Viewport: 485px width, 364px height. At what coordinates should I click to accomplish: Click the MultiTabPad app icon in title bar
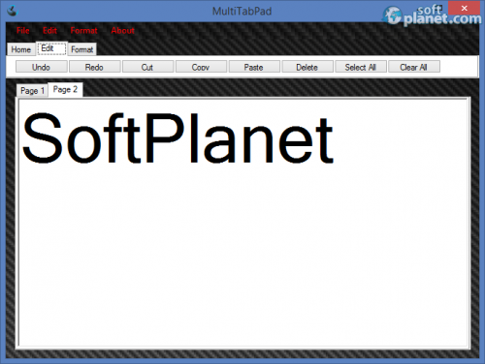point(13,11)
